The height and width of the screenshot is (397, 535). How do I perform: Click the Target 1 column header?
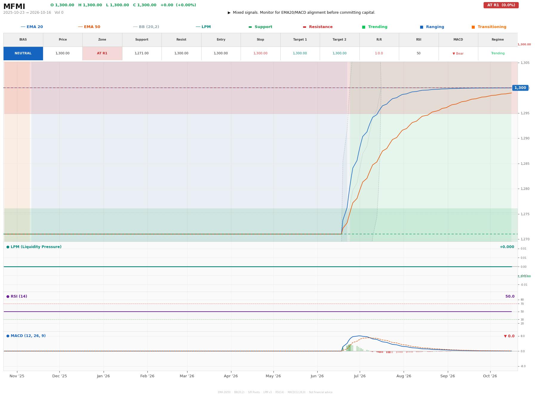point(300,40)
